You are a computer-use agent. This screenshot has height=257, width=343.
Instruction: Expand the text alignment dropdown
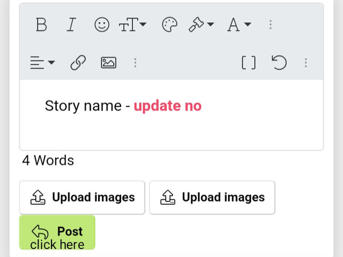tap(42, 63)
